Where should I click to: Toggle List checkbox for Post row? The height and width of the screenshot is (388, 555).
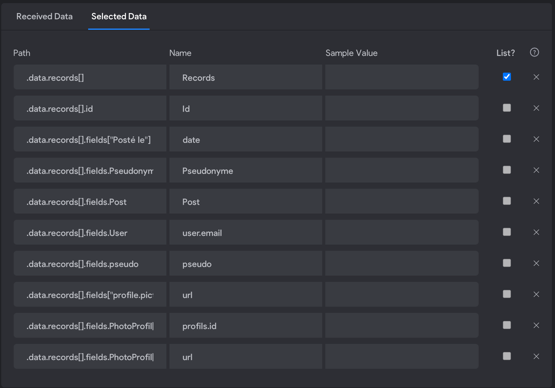[x=507, y=201]
